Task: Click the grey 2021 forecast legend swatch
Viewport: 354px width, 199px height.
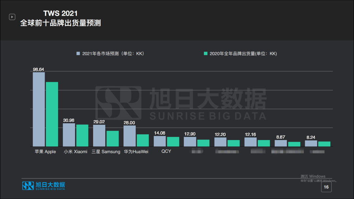Action: point(78,53)
